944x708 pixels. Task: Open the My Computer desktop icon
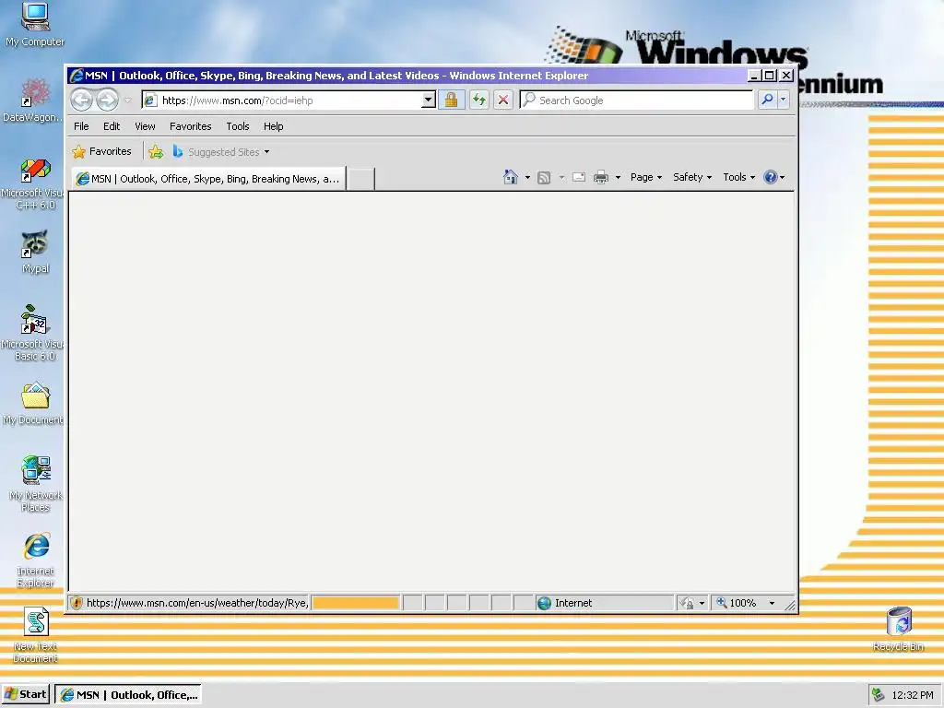35,24
